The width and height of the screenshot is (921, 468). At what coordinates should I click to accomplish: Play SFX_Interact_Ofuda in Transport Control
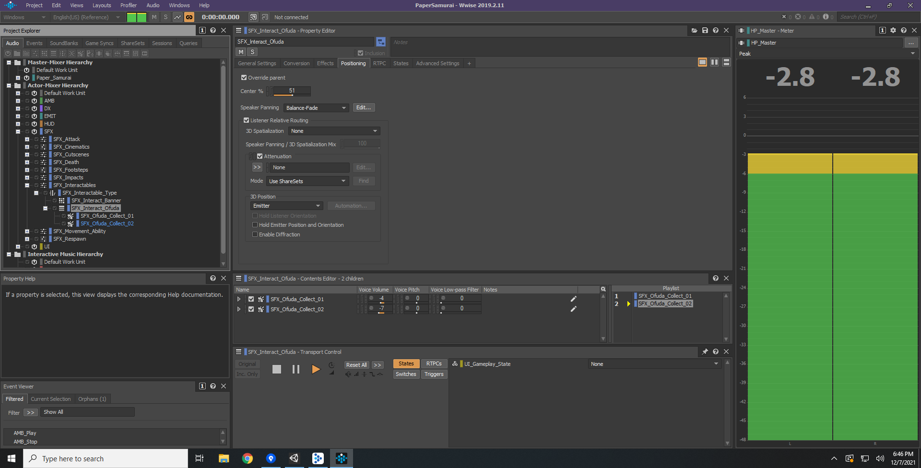coord(316,369)
